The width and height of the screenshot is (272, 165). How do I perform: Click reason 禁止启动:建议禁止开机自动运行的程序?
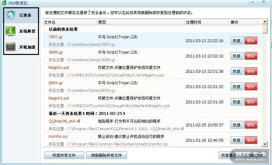coord(131,137)
